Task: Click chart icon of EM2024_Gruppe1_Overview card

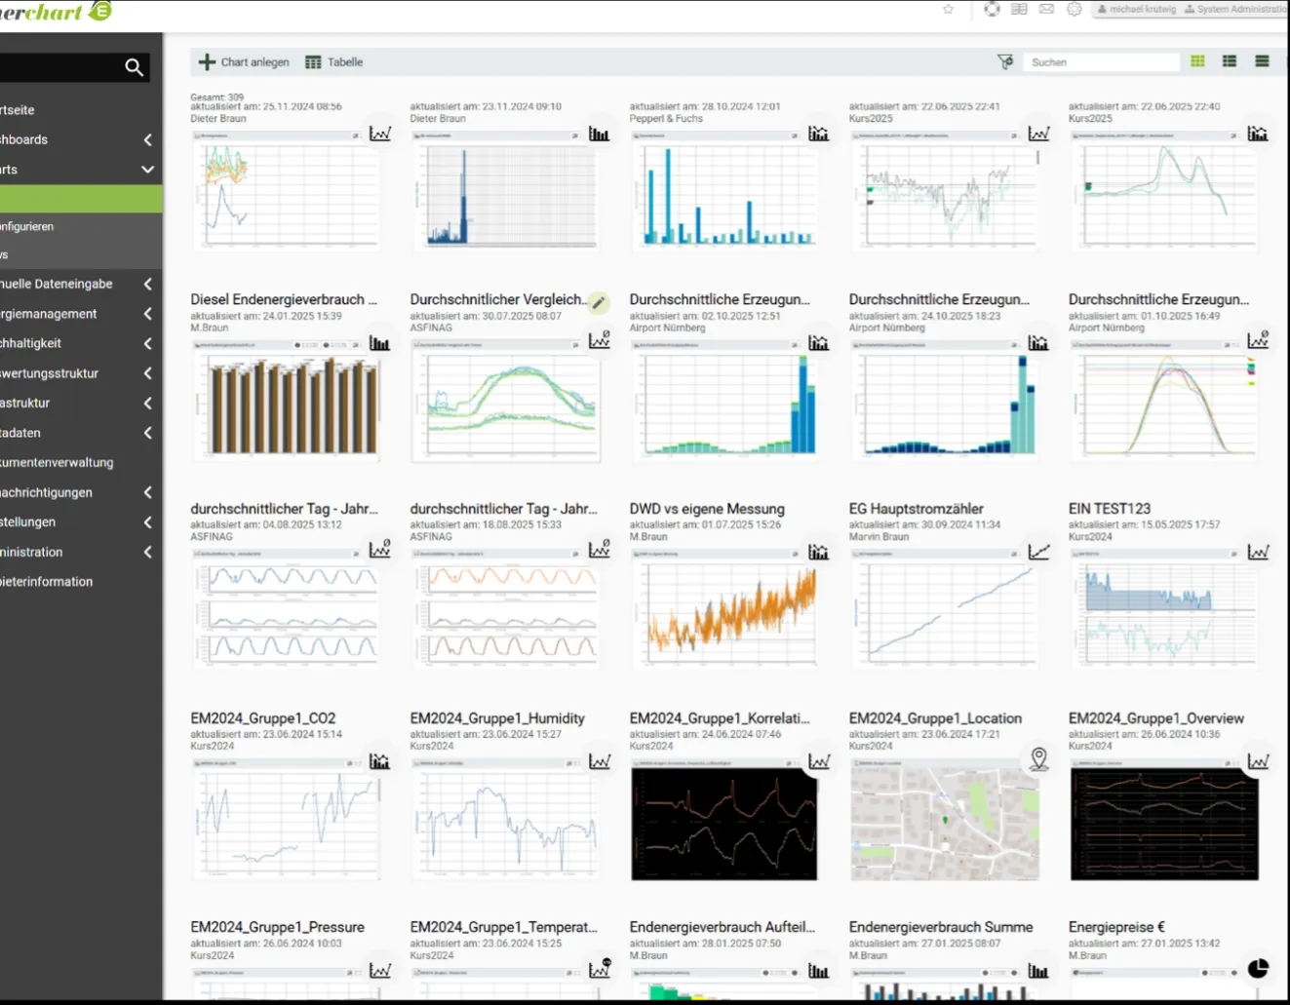Action: (1258, 761)
